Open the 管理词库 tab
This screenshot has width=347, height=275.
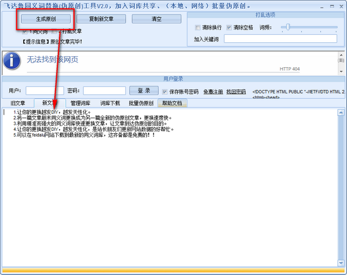80,103
